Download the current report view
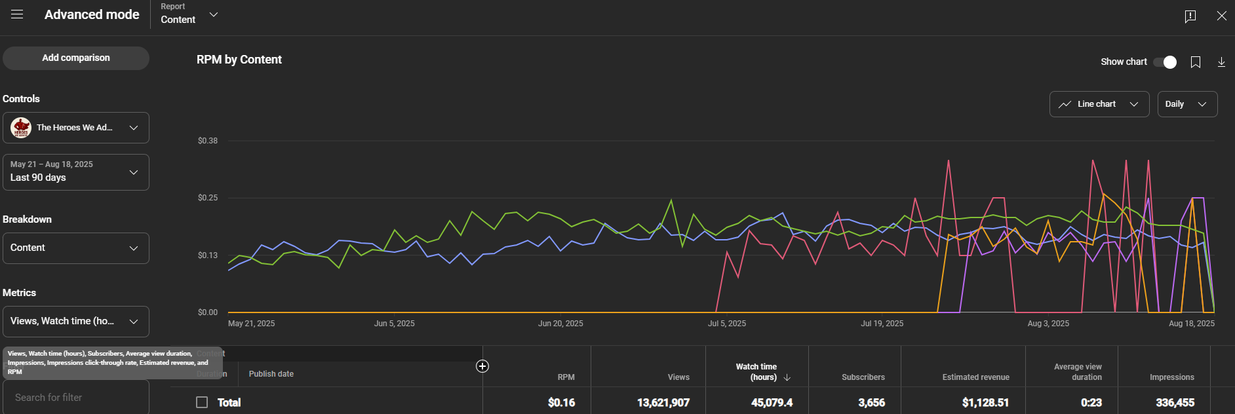This screenshot has height=414, width=1235. point(1221,62)
